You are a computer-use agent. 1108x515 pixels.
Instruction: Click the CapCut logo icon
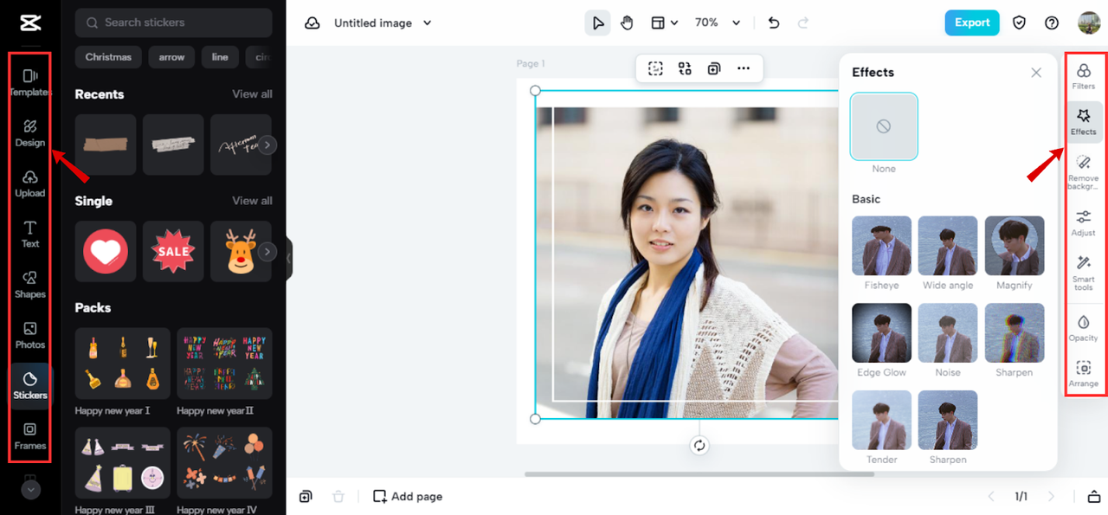coord(30,23)
